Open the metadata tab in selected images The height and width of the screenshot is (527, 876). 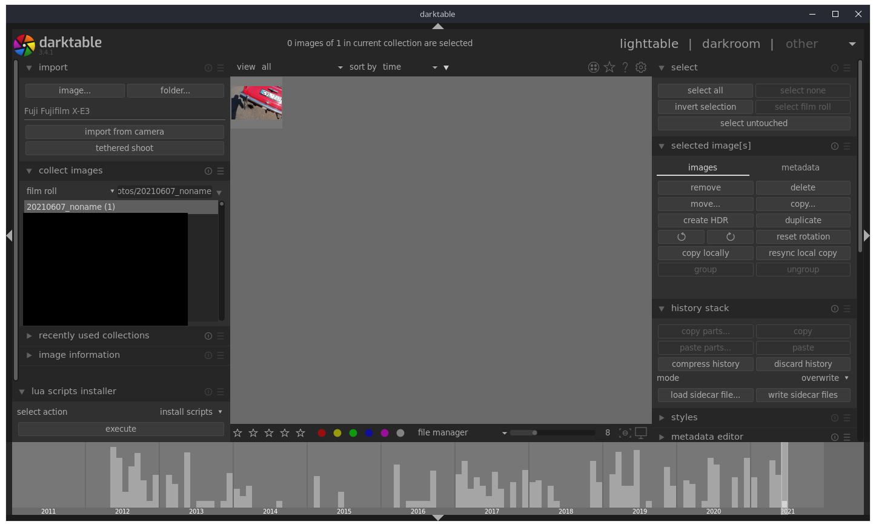pos(800,167)
